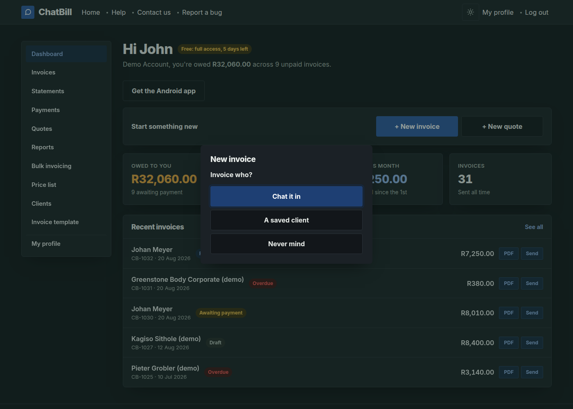Click the + New quote button

pos(502,126)
